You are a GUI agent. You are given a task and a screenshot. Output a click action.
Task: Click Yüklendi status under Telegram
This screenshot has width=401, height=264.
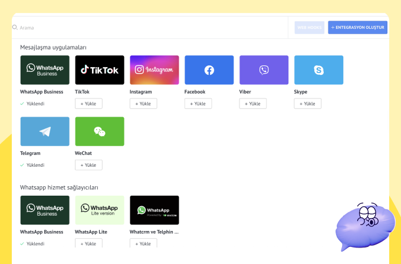tap(32, 165)
